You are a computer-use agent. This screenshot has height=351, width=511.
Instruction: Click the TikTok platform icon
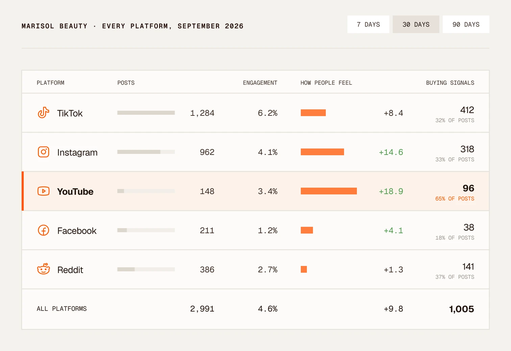[43, 113]
